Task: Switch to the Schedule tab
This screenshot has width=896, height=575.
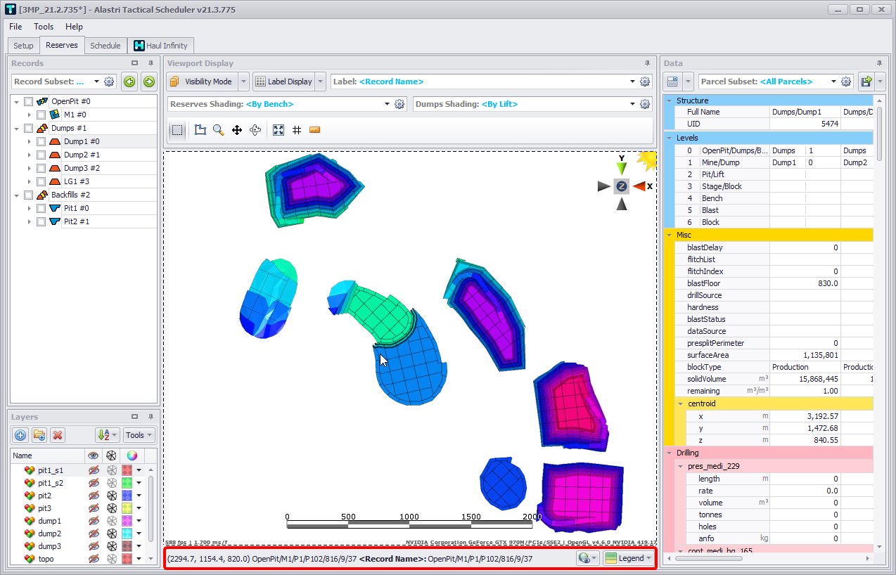Action: pos(105,46)
